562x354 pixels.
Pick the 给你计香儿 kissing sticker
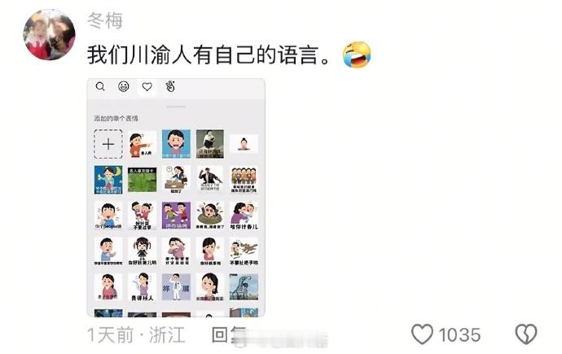pos(244,216)
